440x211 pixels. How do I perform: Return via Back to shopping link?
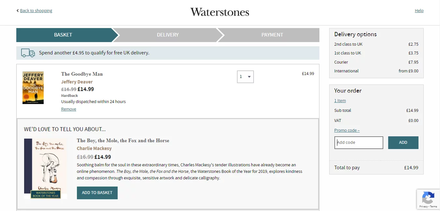coord(36,11)
